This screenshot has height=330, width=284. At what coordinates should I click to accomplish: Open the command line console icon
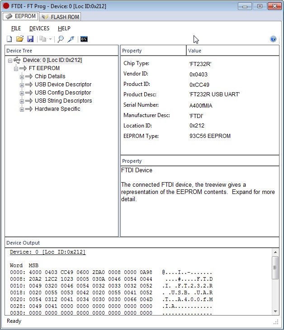[84, 39]
